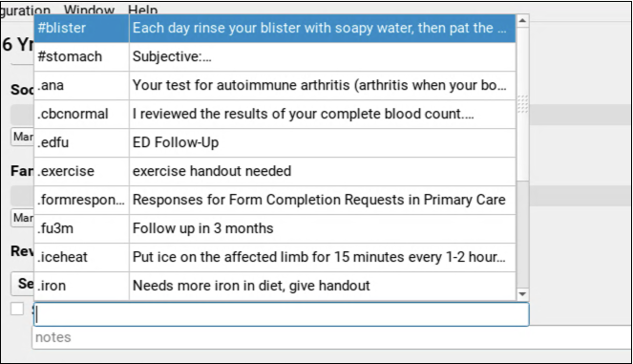The width and height of the screenshot is (633, 364).
Task: Choose the .edfu ED Follow-Up entry
Action: (275, 143)
